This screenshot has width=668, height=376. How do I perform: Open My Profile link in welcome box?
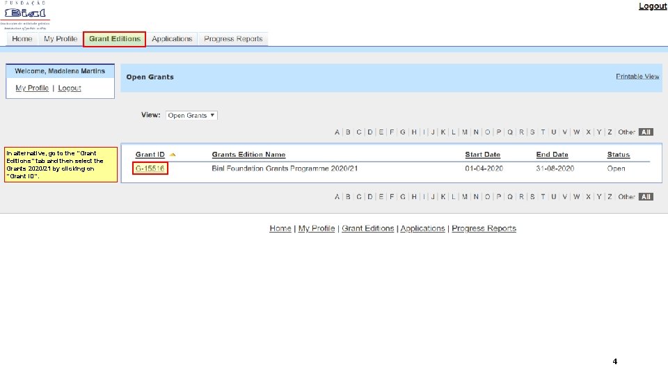[x=32, y=88]
